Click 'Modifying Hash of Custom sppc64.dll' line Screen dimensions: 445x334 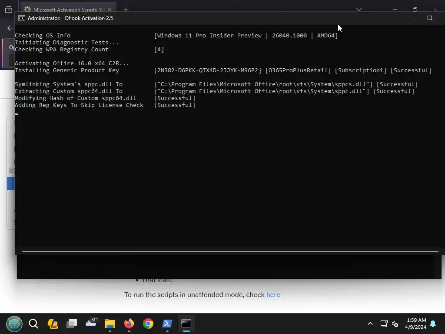click(75, 98)
